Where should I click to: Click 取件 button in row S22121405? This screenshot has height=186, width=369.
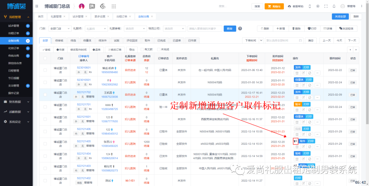(x=302, y=141)
